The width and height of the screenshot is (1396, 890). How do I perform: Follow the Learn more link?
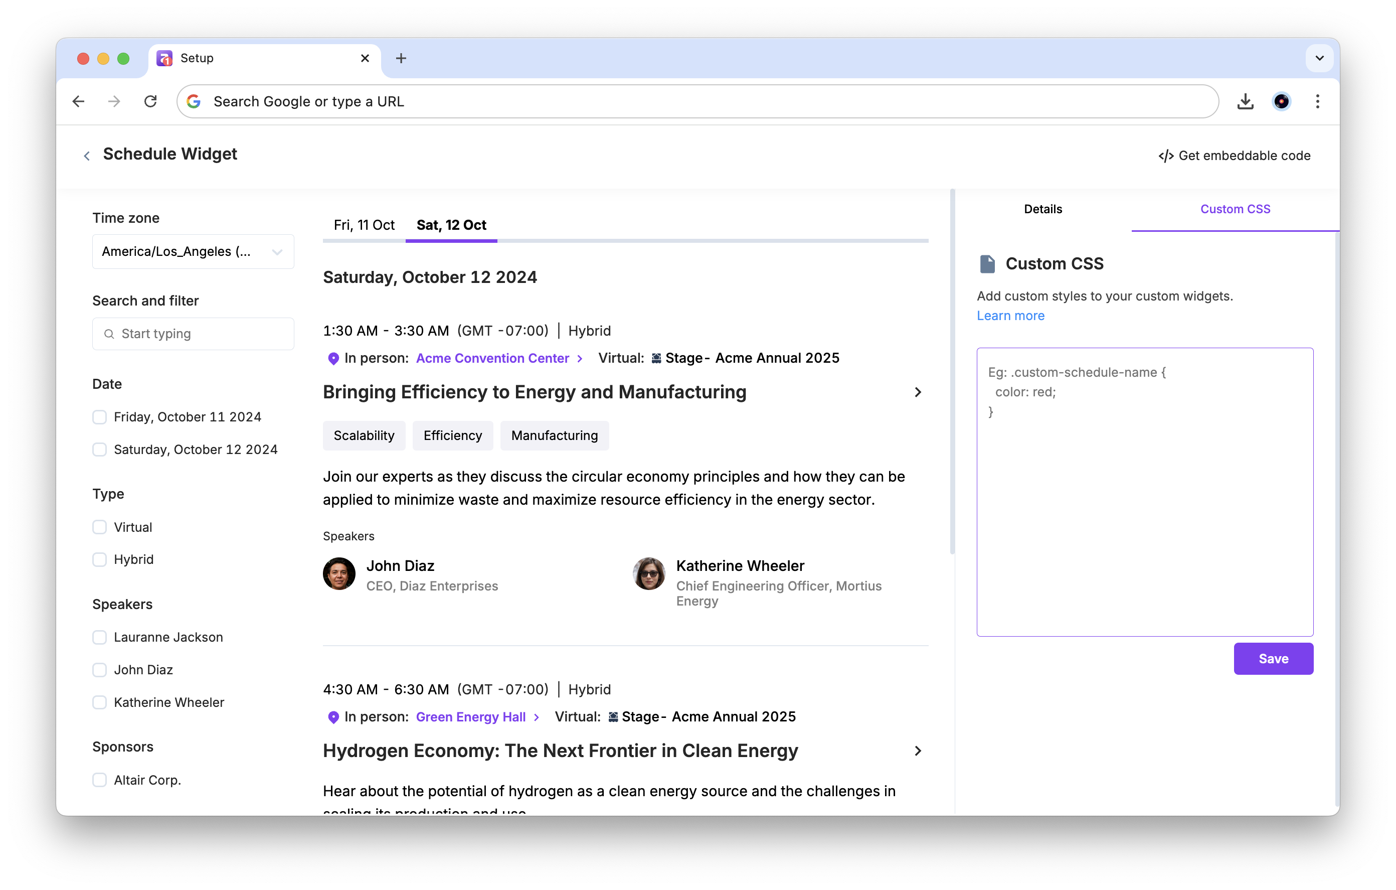tap(1010, 316)
